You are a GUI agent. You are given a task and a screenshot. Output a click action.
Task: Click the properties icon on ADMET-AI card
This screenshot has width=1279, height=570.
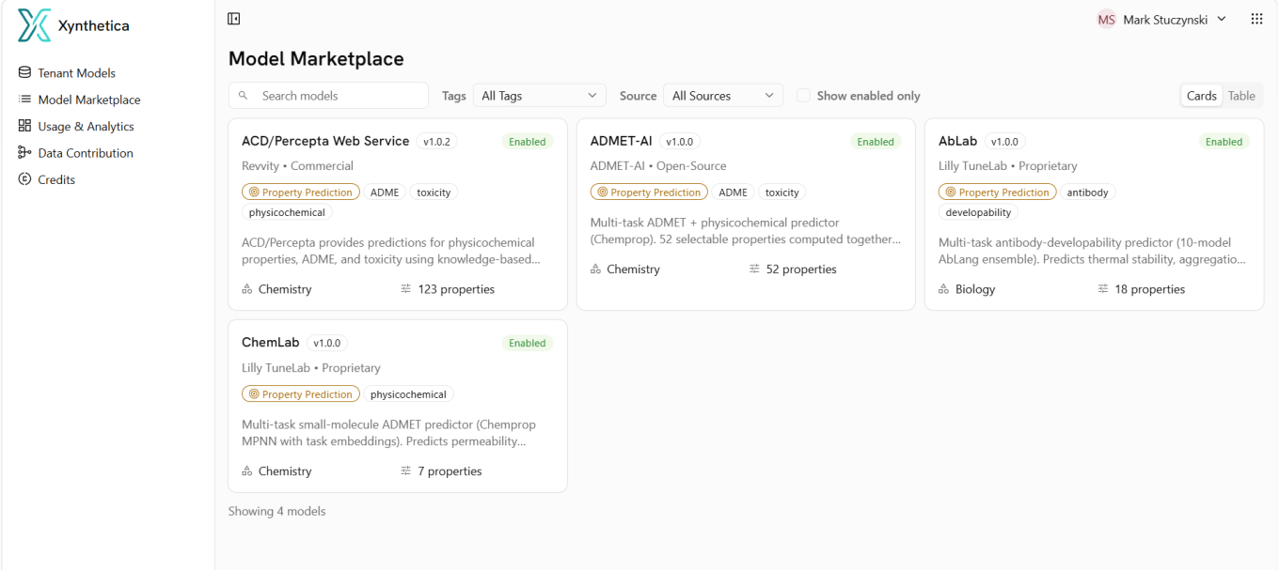point(754,269)
